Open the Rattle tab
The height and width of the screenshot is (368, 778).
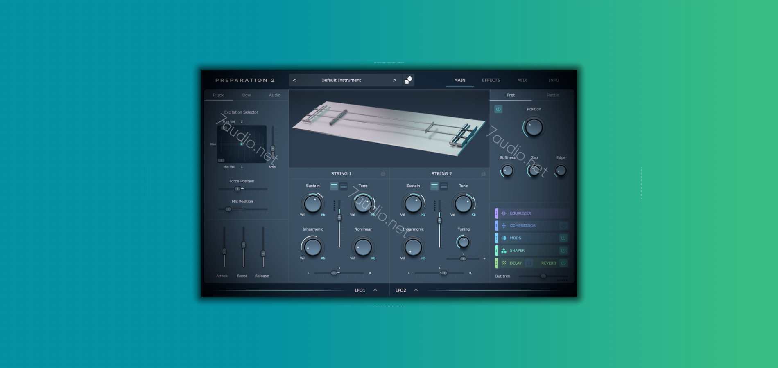click(553, 95)
